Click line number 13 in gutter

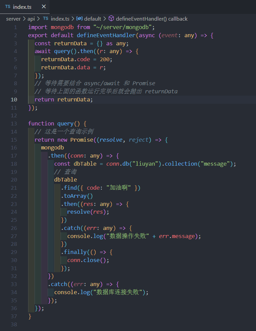14,124
